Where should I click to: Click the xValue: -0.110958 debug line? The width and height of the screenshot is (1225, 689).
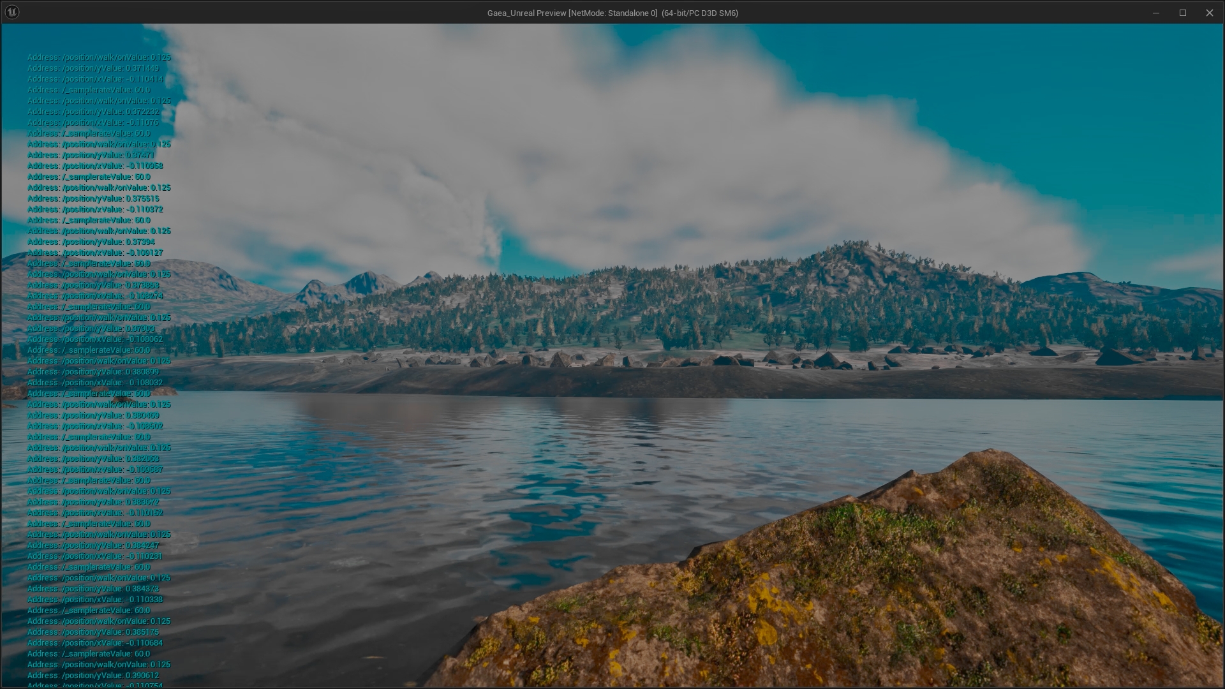point(95,166)
